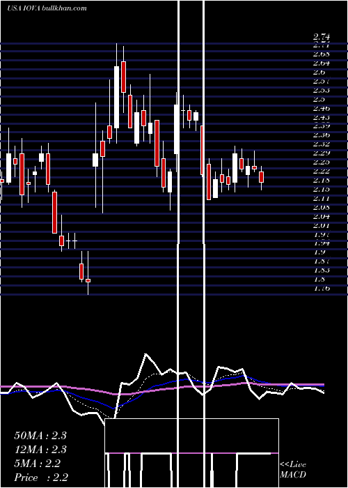Select the 2.68 price axis label
The image size is (348, 488).
click(322, 54)
